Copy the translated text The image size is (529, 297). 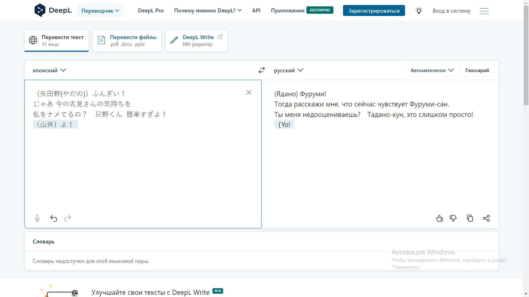click(x=470, y=218)
